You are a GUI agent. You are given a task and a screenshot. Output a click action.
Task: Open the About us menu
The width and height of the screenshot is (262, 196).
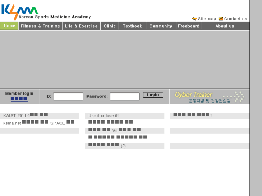click(x=225, y=26)
